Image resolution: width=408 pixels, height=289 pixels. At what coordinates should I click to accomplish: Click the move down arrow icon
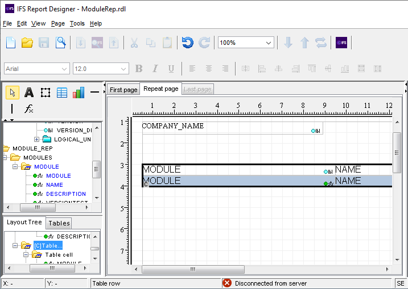[288, 43]
